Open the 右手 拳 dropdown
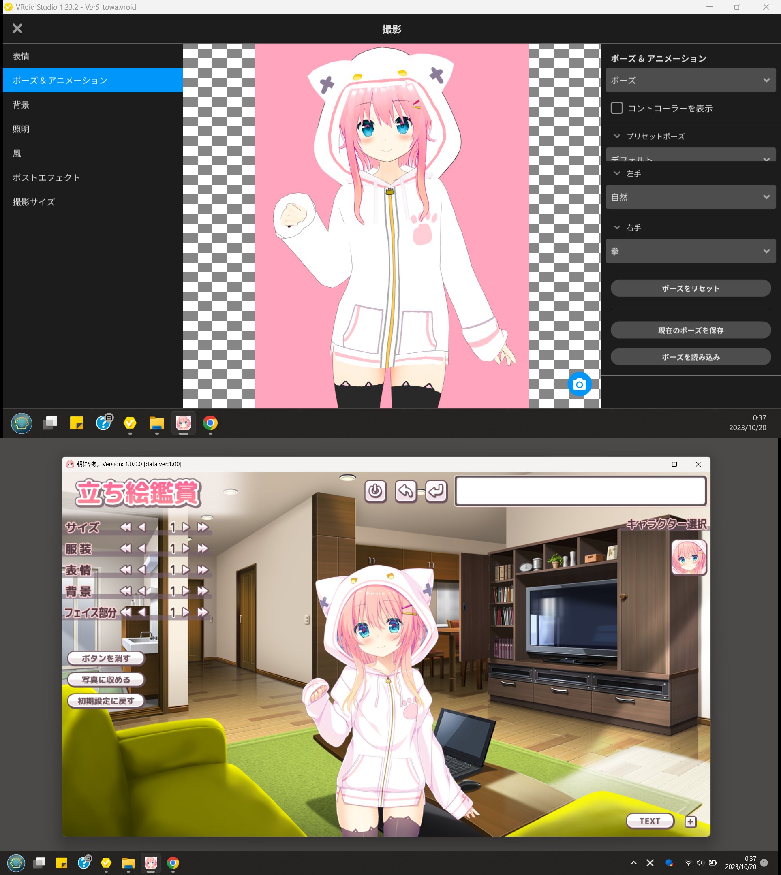Viewport: 781px width, 875px height. (691, 251)
